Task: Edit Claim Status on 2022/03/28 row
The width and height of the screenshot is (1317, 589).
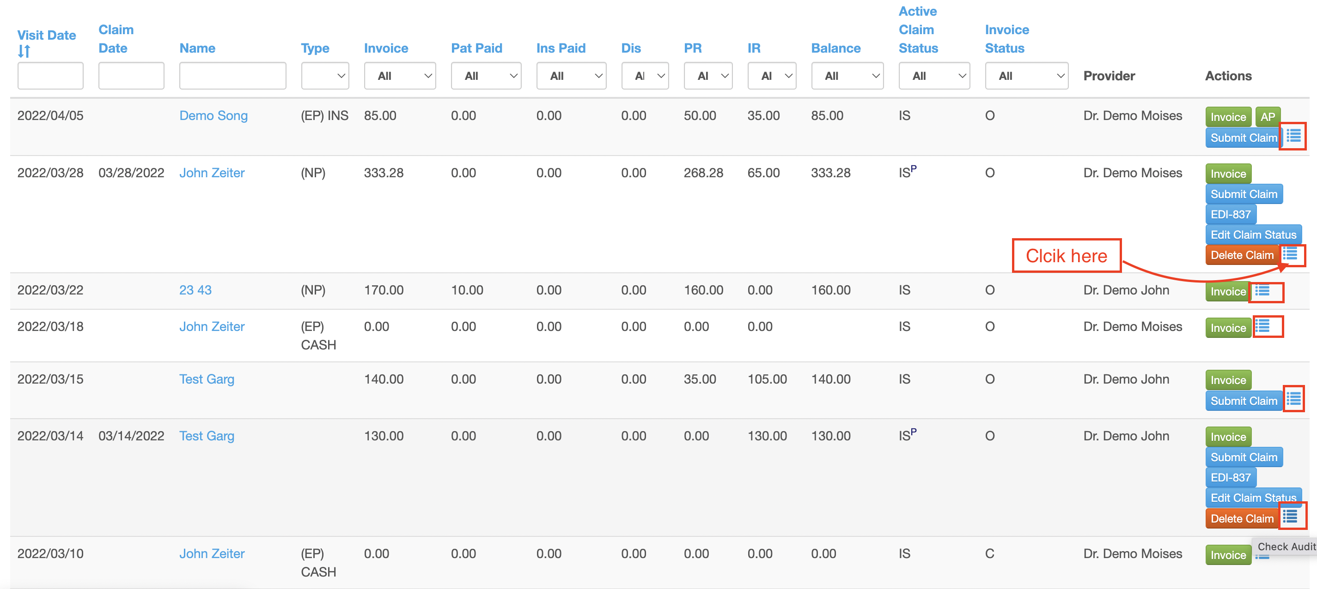Action: [x=1253, y=234]
